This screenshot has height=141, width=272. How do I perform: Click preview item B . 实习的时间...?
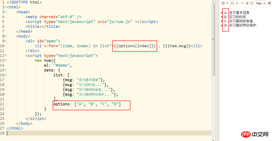pyautogui.click(x=236, y=17)
